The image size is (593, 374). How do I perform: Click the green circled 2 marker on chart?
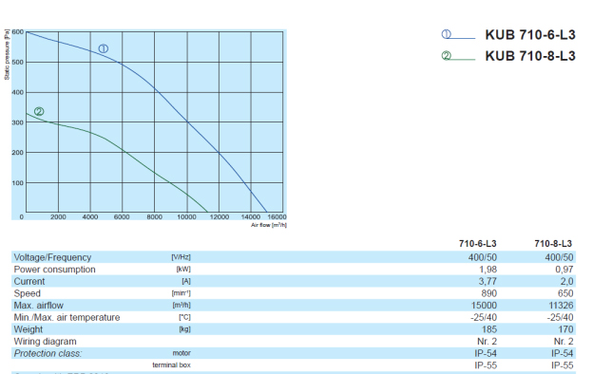[x=39, y=111]
